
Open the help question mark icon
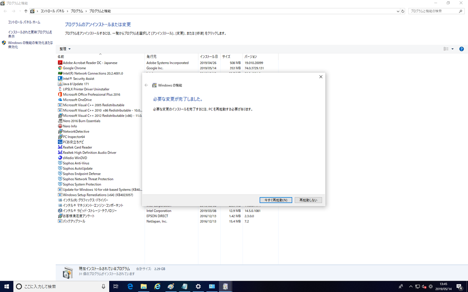461,49
